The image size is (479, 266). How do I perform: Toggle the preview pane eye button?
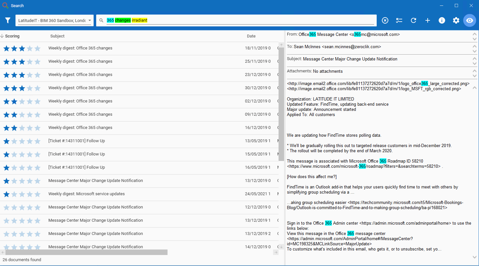[470, 20]
